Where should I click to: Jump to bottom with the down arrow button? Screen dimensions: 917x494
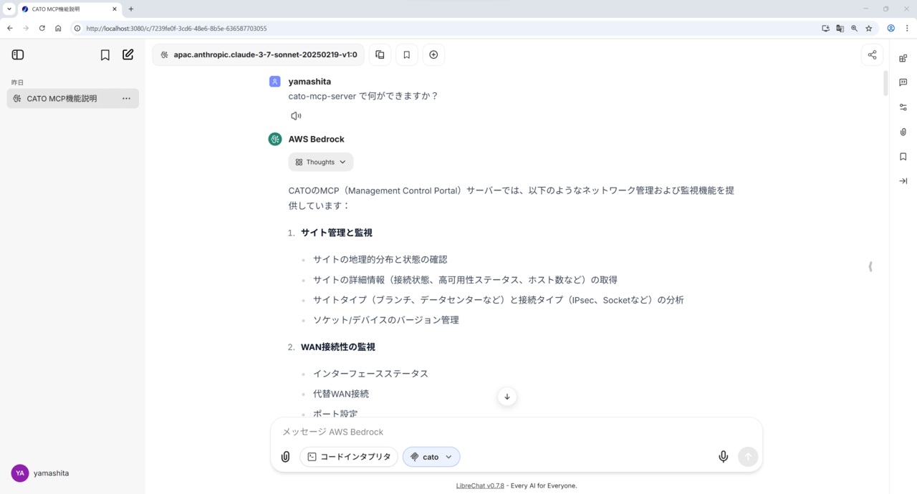tap(507, 397)
